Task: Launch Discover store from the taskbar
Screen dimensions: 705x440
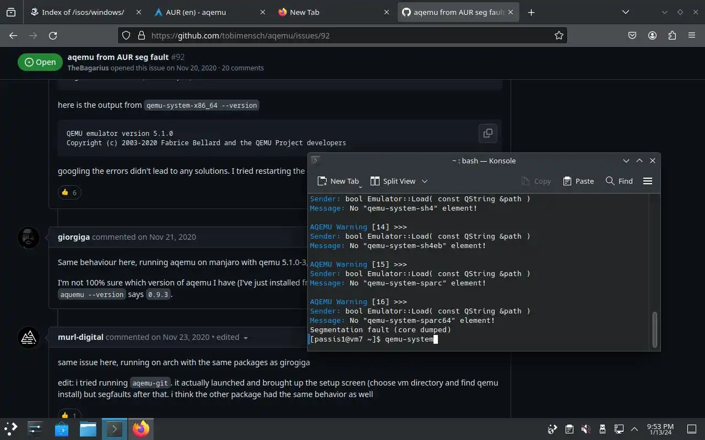Action: pyautogui.click(x=62, y=428)
